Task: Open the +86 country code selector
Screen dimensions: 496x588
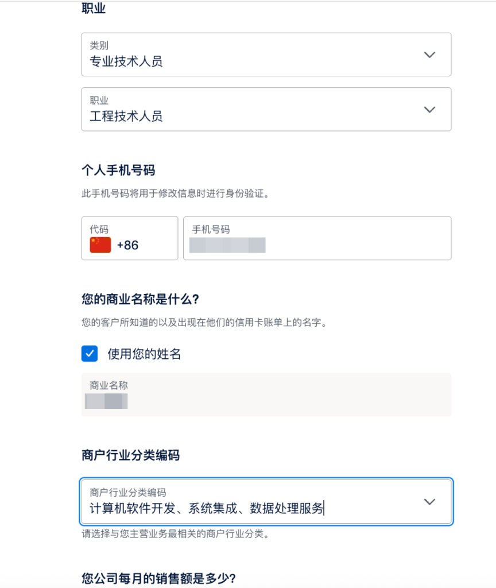Action: point(129,238)
